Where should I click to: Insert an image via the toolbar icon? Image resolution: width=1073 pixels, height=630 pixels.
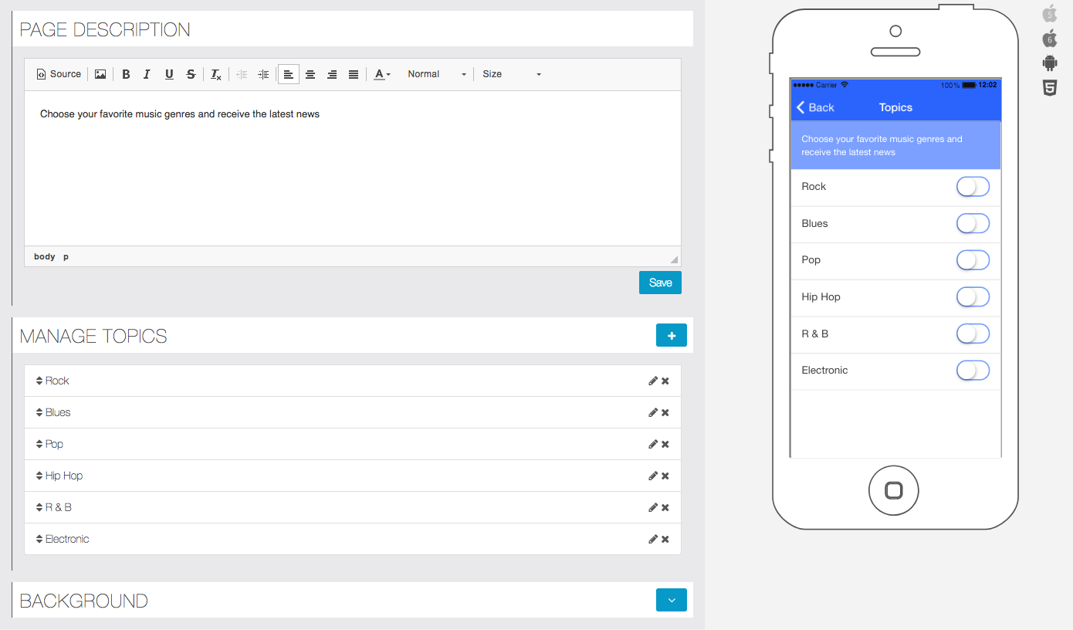pyautogui.click(x=100, y=74)
